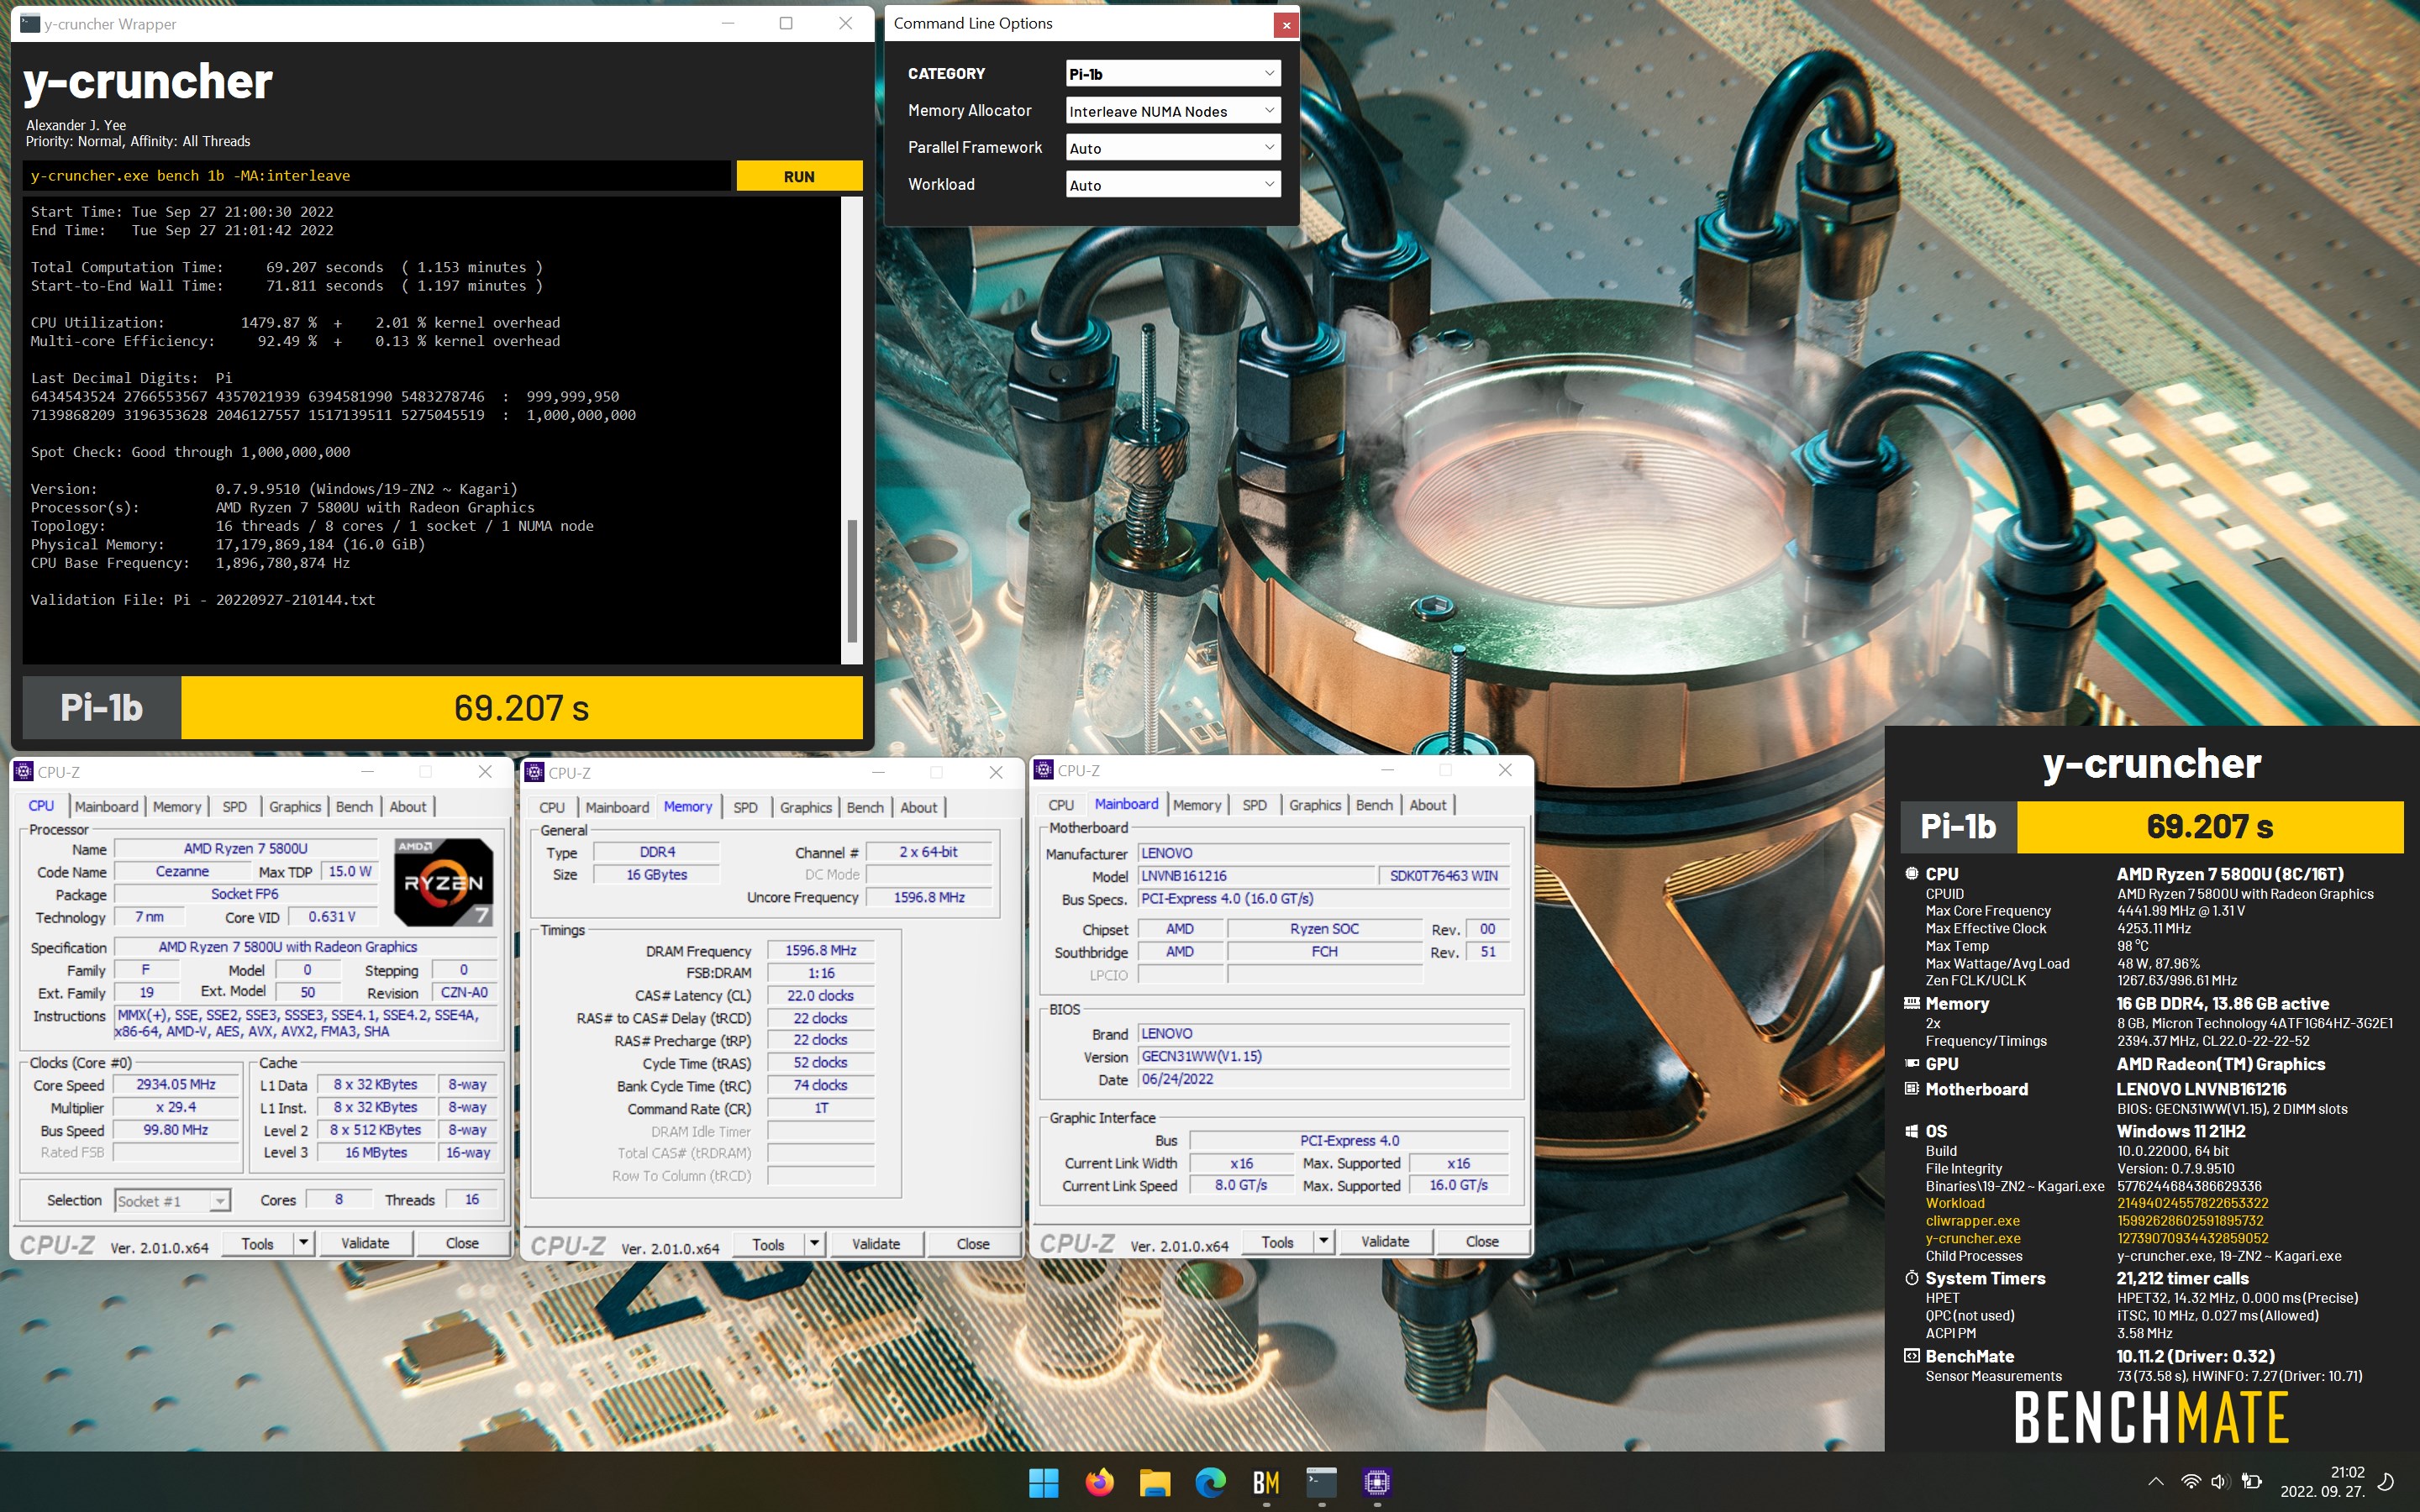Click Tools button in left CPU-Z window
The image size is (2420, 1512).
257,1244
